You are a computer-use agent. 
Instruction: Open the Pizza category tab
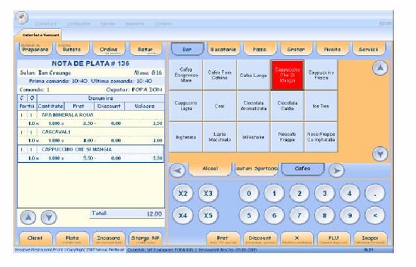(259, 49)
